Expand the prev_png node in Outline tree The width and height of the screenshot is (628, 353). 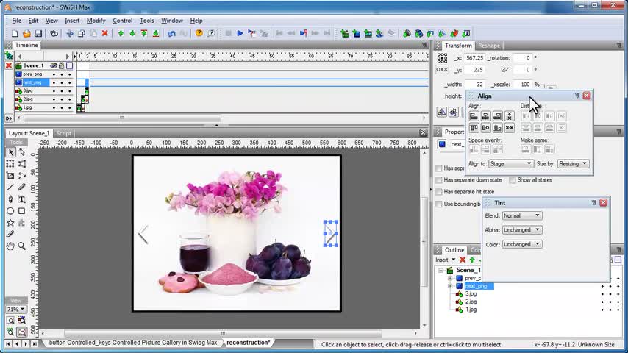[449, 278]
